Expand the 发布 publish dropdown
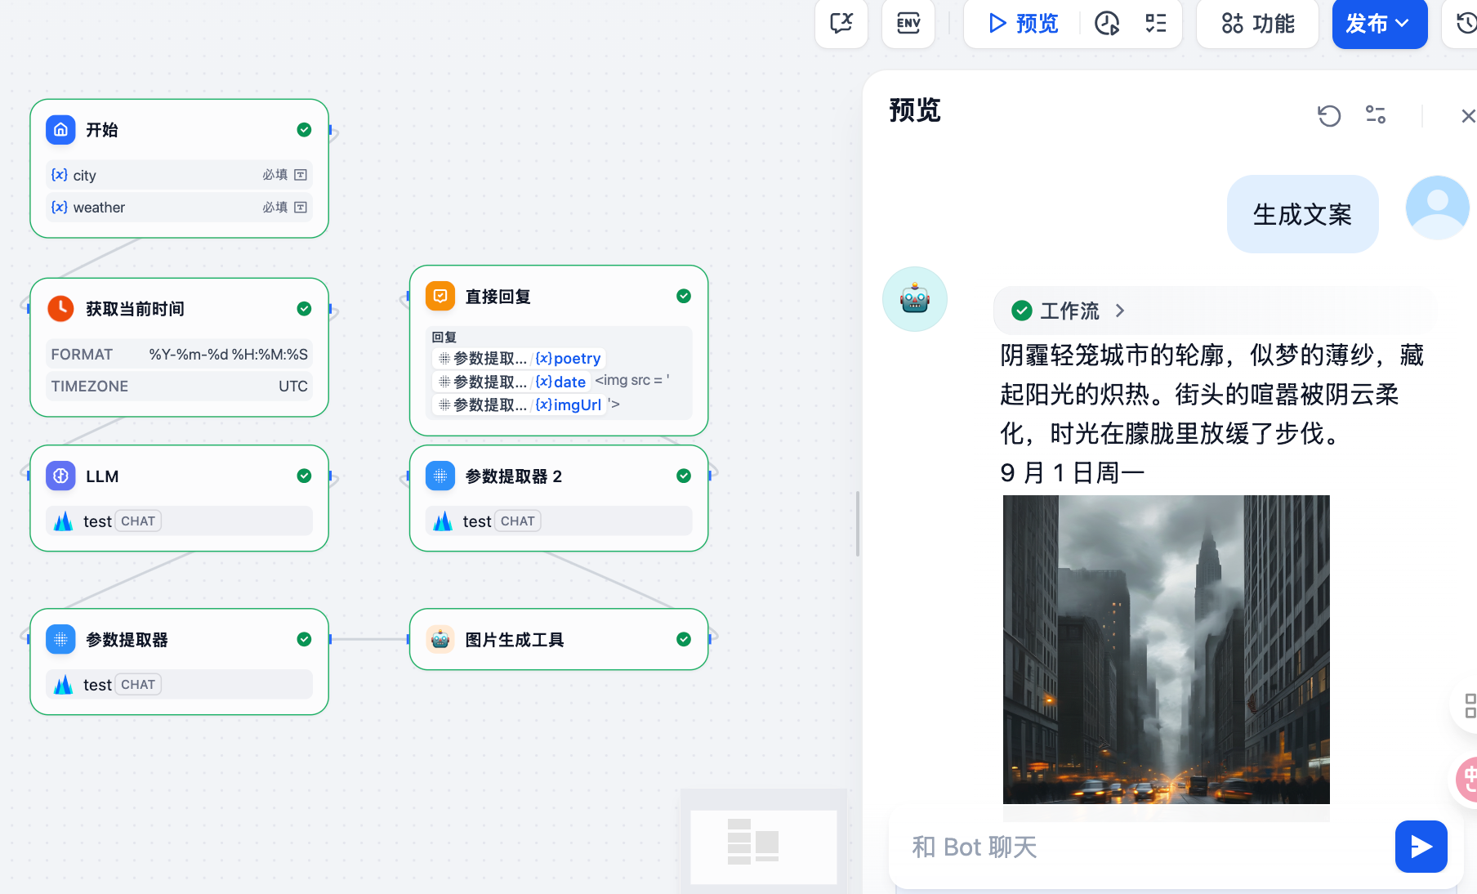This screenshot has height=894, width=1477. tap(1380, 23)
